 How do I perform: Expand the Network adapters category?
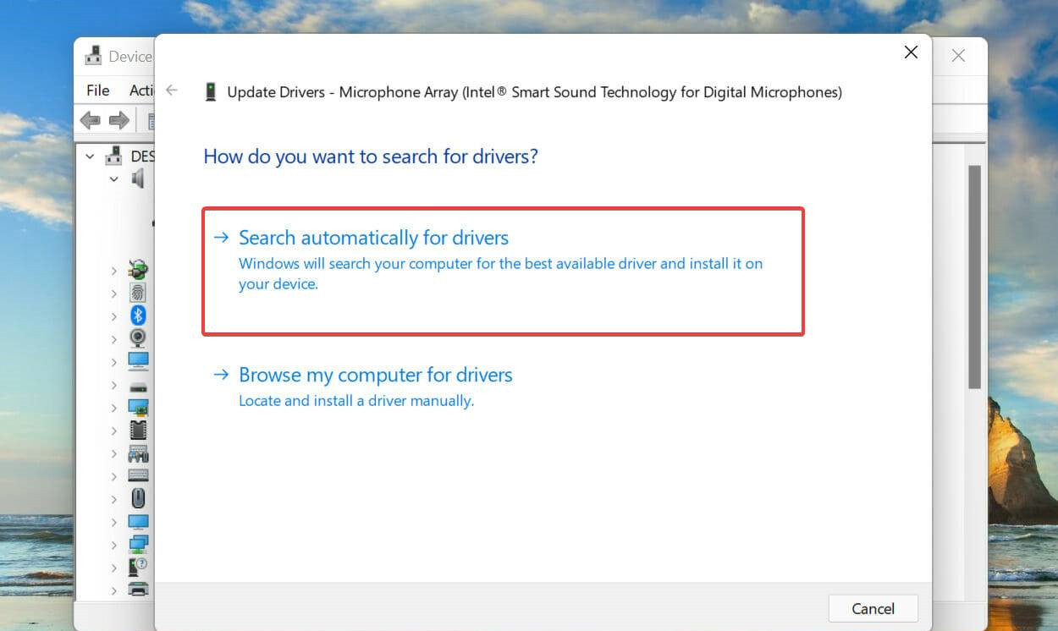[x=113, y=545]
